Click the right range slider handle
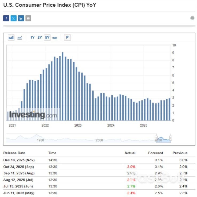197x197 pixels. coord(171,138)
